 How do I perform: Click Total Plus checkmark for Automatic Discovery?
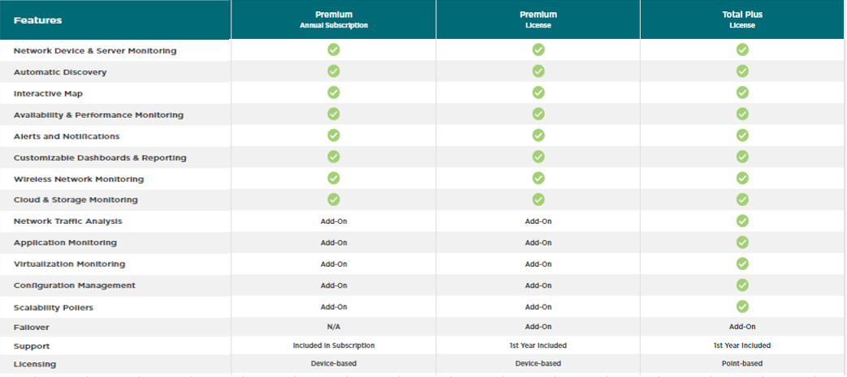[x=742, y=71]
